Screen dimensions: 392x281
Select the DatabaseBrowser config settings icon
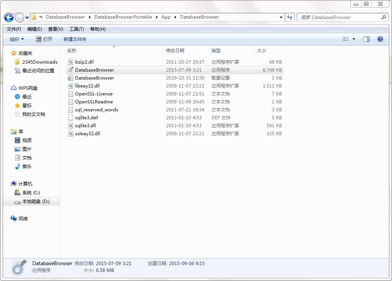(x=71, y=78)
